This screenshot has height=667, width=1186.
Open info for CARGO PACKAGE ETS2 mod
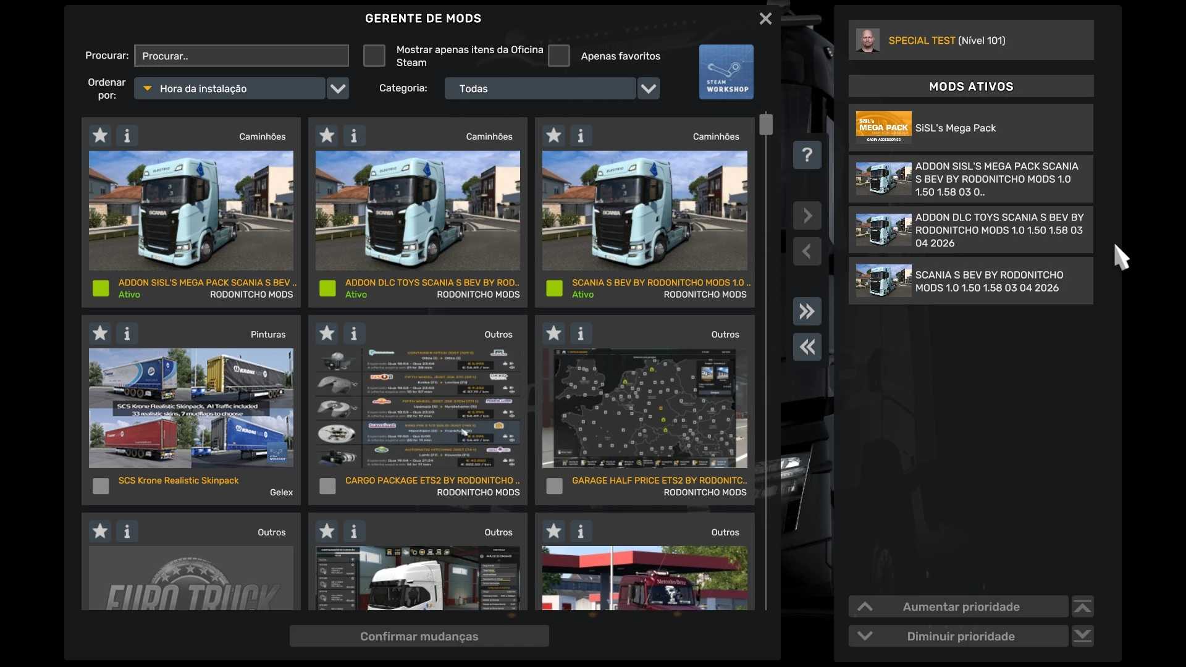354,333
